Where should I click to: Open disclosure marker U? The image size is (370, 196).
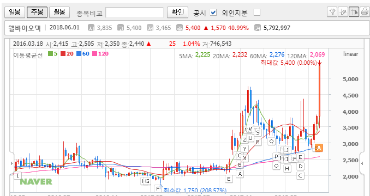[250, 138]
